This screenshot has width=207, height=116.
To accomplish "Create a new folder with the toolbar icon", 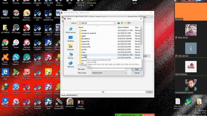I will (125, 23).
